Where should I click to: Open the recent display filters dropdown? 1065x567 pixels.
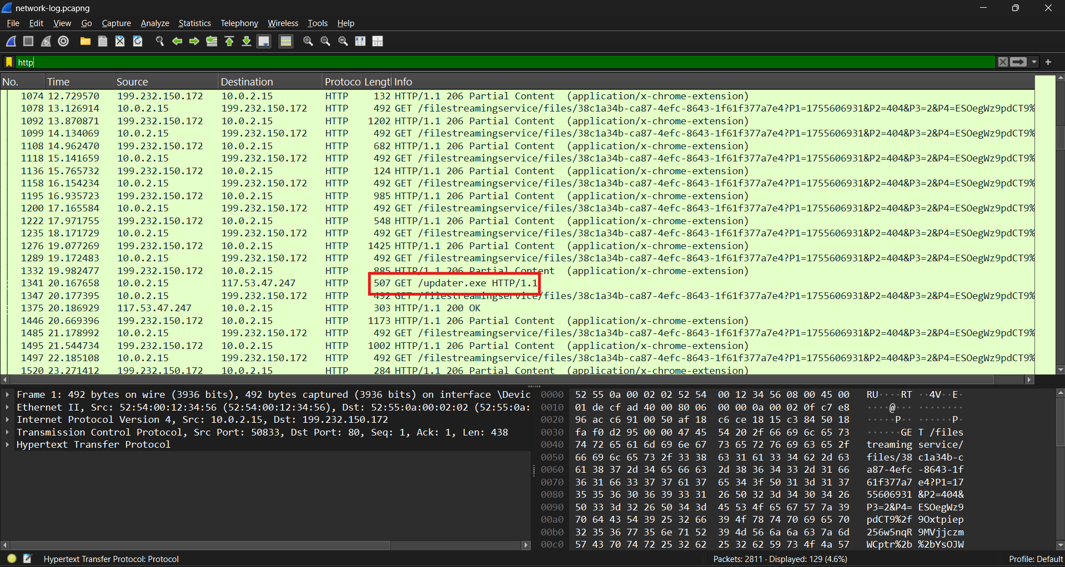pos(1034,62)
